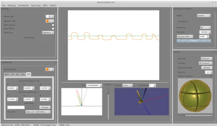The image size is (217, 126).
Task: Open the Ray Tracing menu
Action: coord(36,5)
